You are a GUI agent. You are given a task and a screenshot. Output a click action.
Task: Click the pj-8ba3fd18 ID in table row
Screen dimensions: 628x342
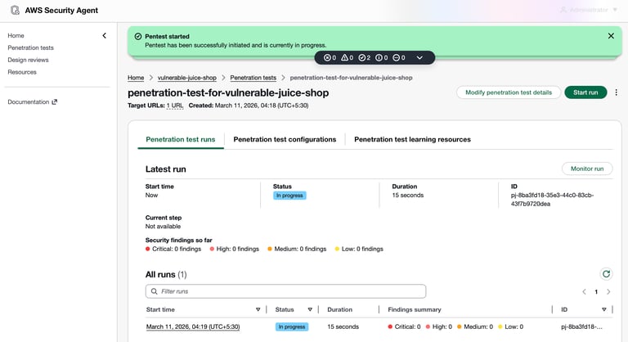point(581,326)
